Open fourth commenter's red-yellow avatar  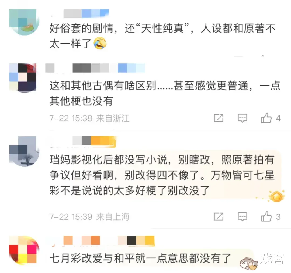tap(24, 250)
